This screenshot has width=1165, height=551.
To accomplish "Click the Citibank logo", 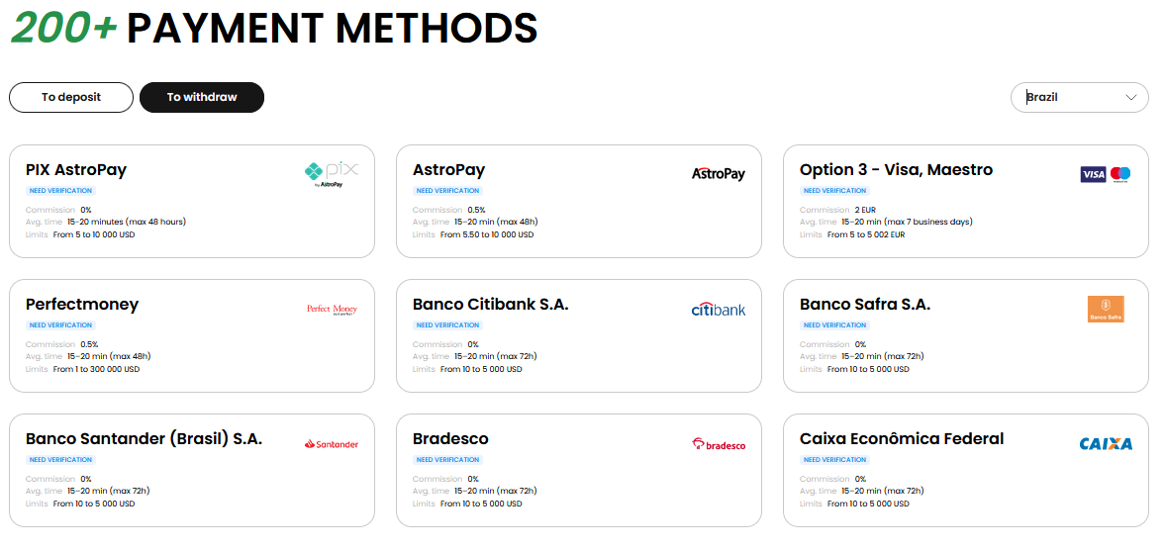I will (x=718, y=310).
